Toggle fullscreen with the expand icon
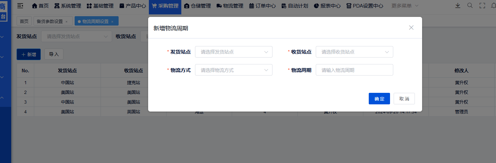The image size is (496, 163). point(482,5)
